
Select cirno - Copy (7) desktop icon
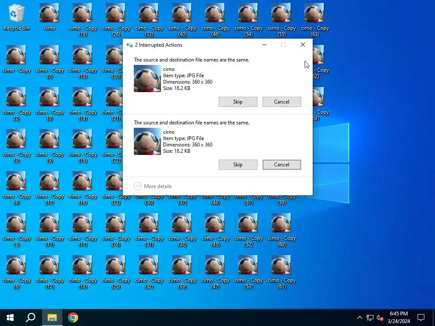[x=50, y=62]
